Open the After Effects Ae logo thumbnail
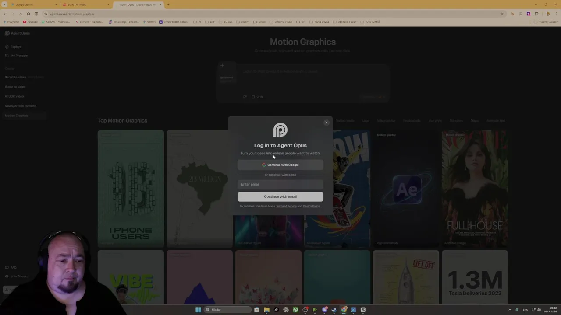 click(406, 189)
